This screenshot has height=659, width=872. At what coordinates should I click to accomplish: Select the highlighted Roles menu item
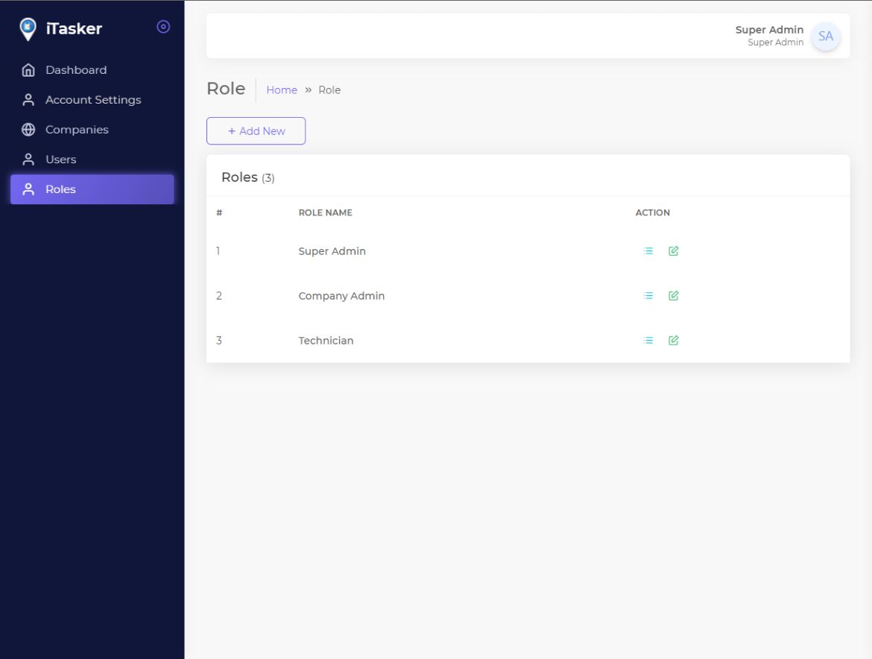click(92, 189)
